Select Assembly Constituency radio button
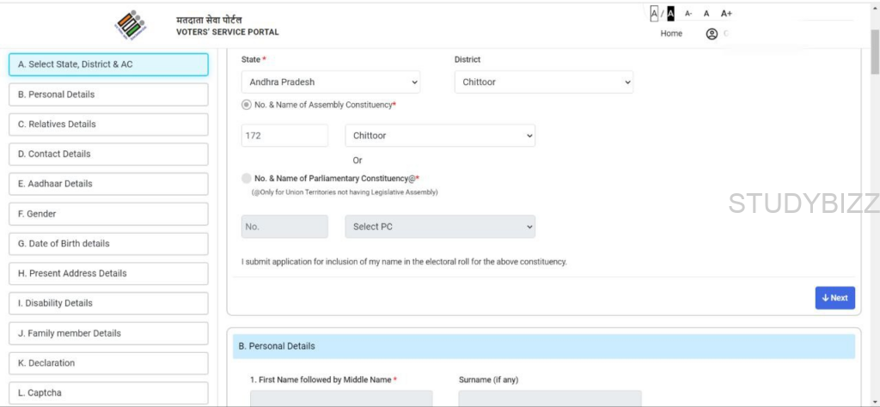Image resolution: width=880 pixels, height=407 pixels. click(247, 105)
